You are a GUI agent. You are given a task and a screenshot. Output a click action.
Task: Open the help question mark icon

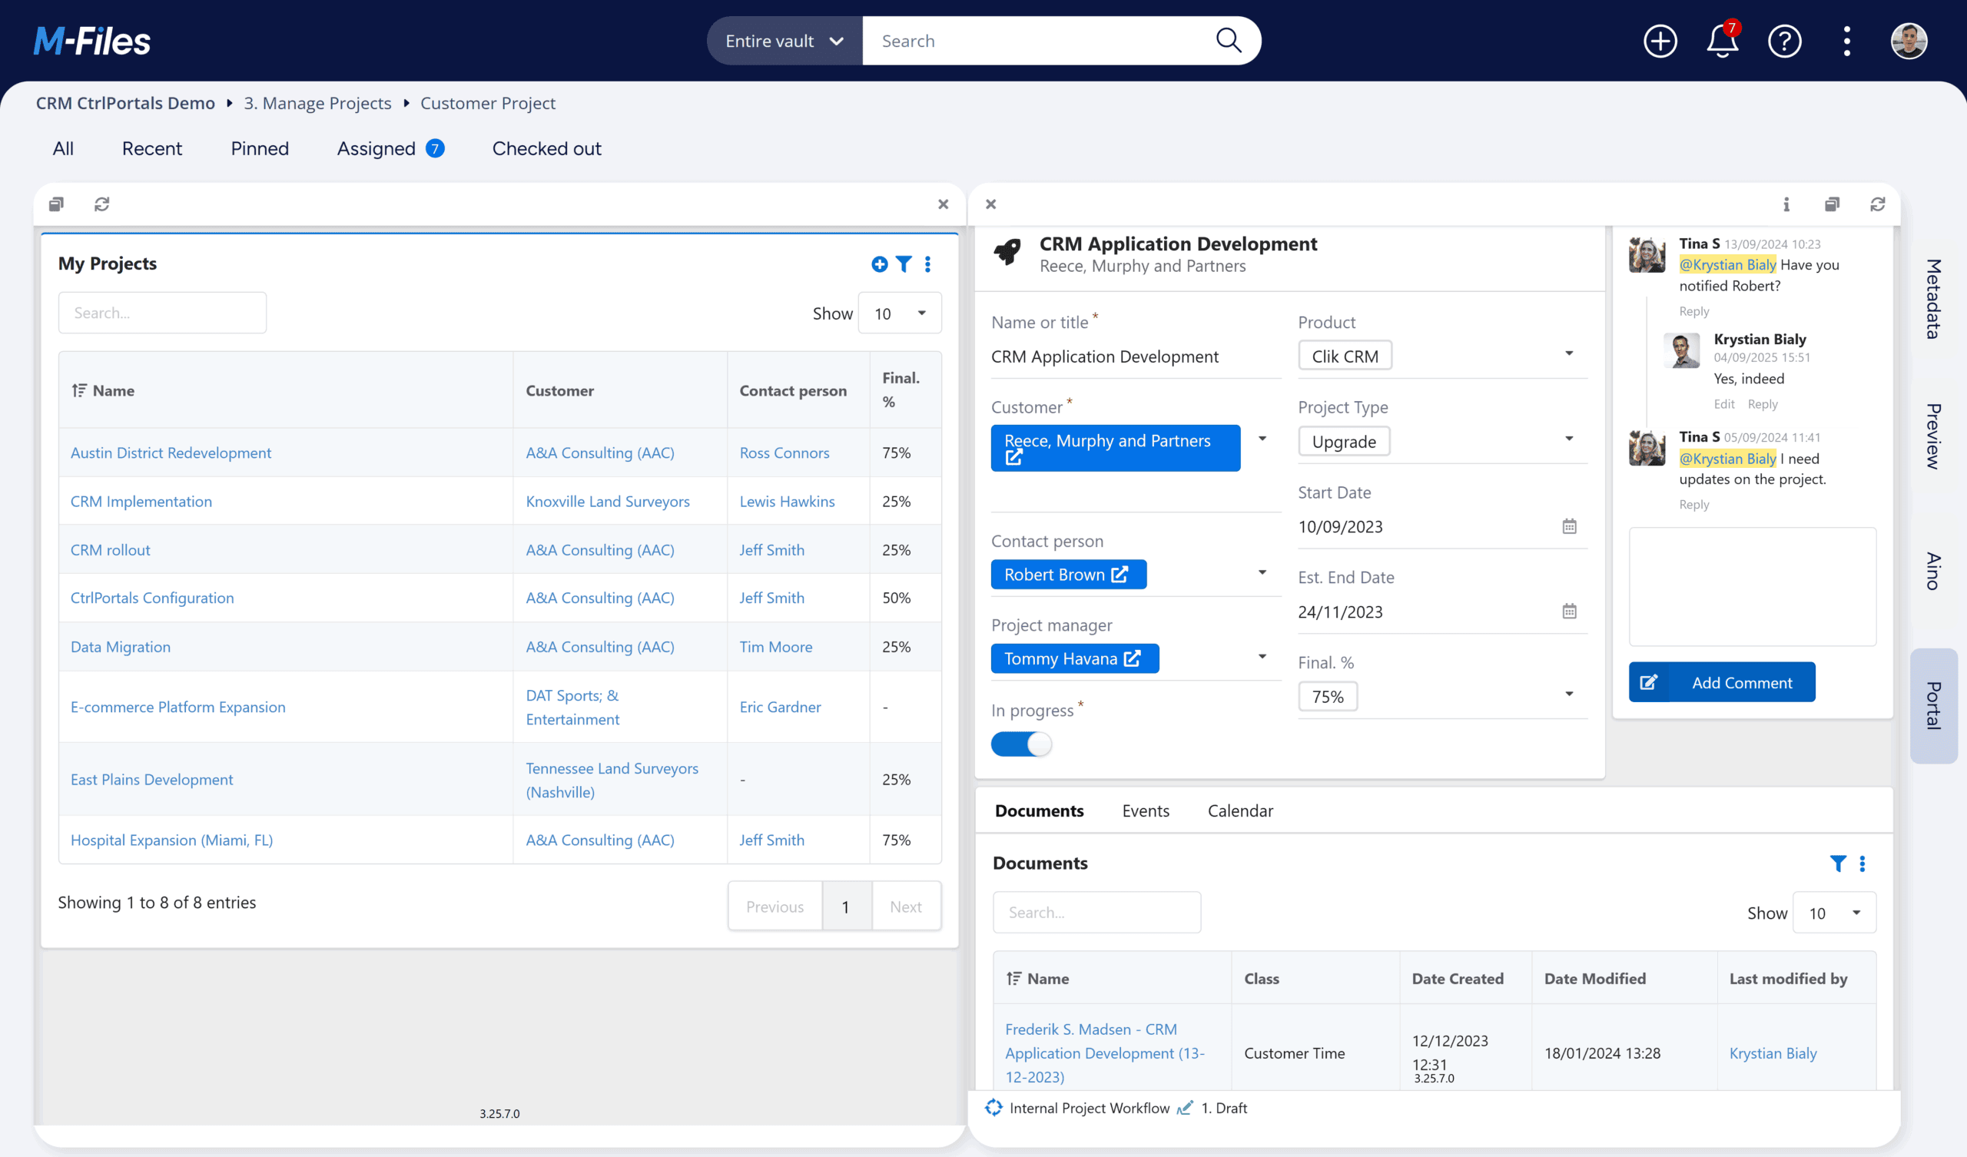1783,41
